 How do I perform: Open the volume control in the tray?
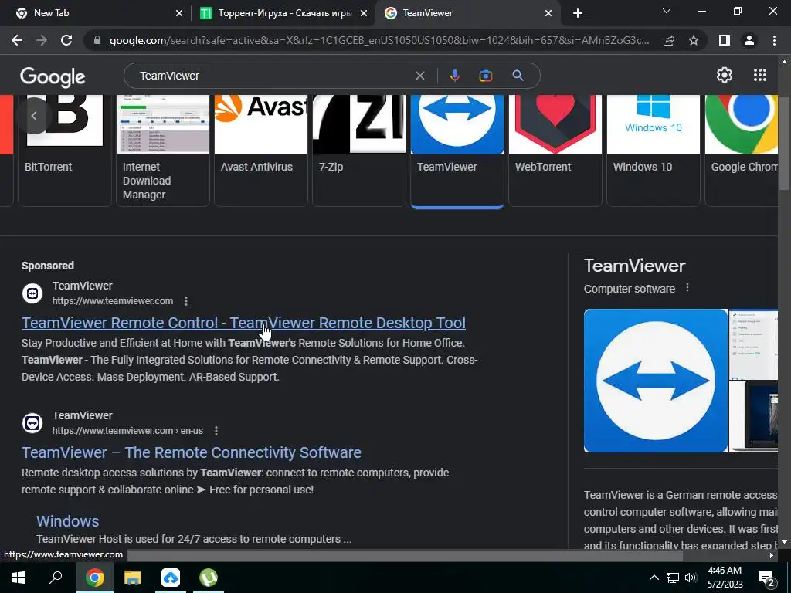[x=691, y=578]
